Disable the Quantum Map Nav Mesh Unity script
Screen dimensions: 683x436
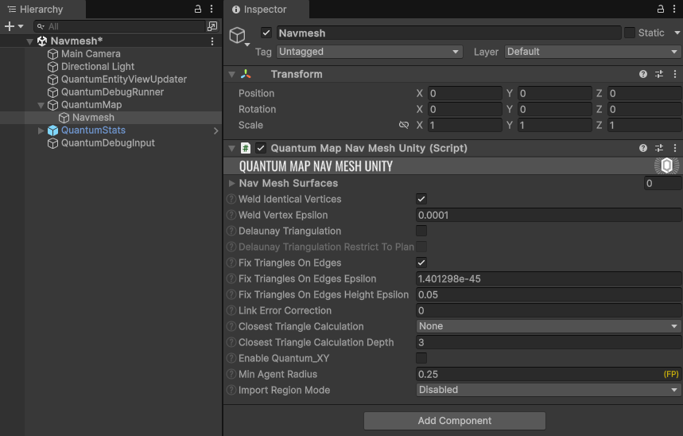coord(261,148)
